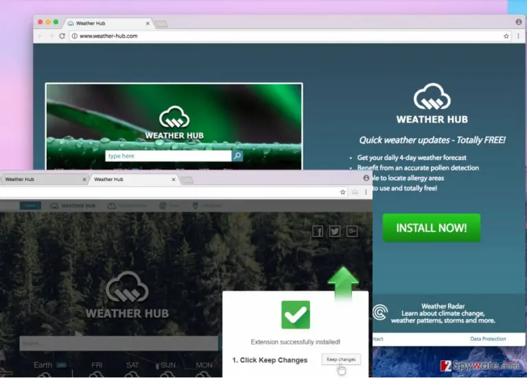
Task: Focus the 'type here' search box
Action: (x=168, y=156)
